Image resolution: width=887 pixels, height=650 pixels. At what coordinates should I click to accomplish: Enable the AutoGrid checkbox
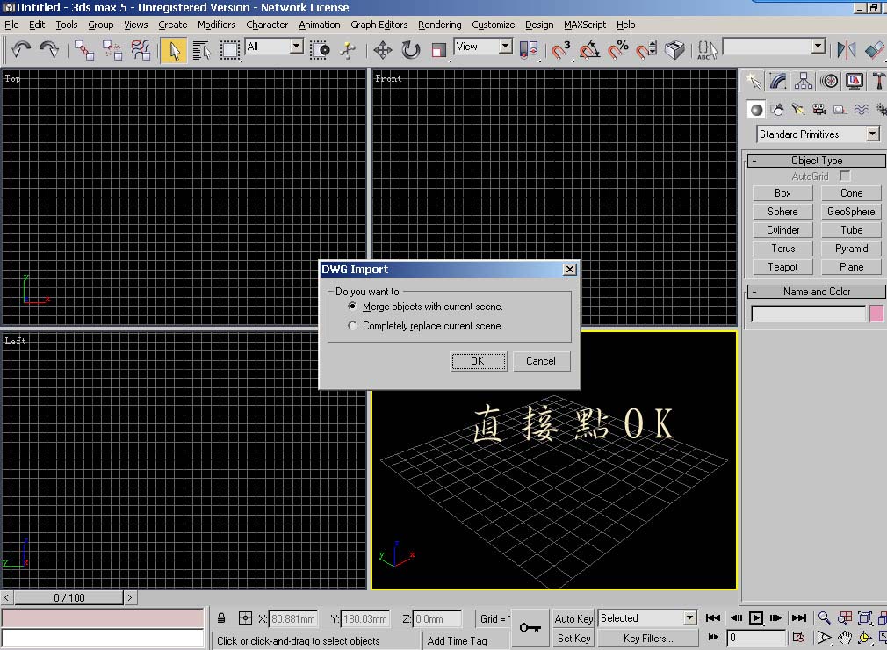point(845,176)
